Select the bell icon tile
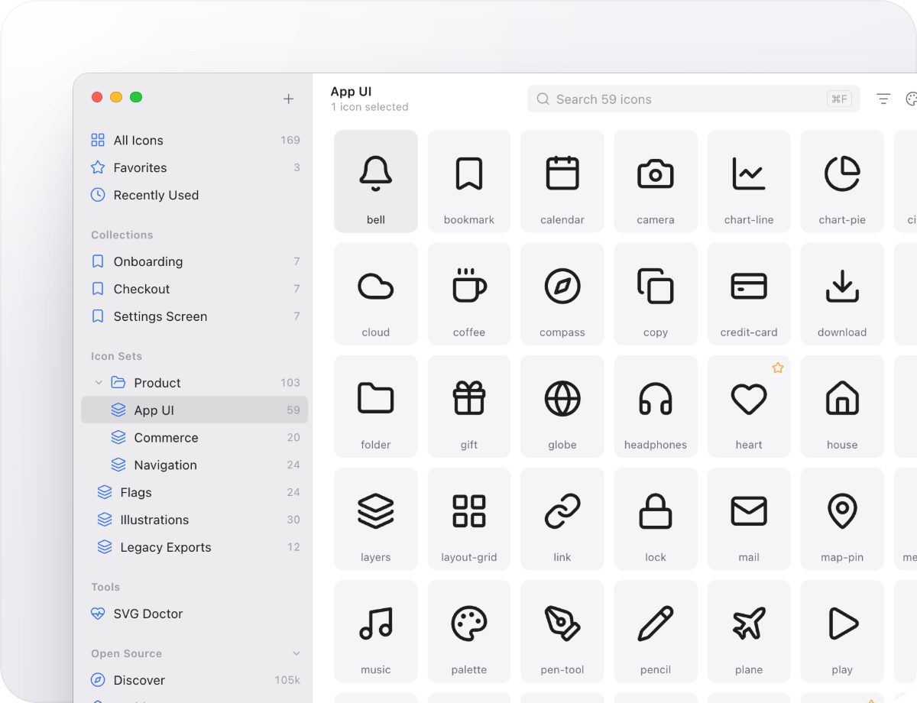The height and width of the screenshot is (703, 917). (376, 181)
